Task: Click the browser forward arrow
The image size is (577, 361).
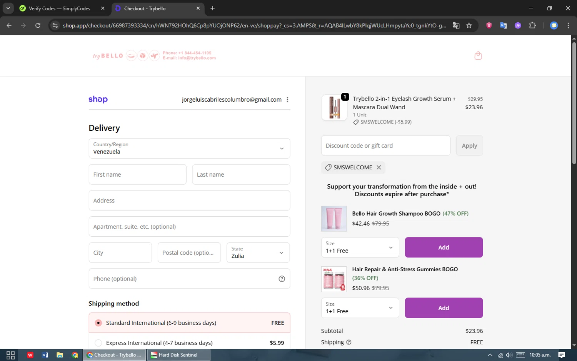Action: [x=23, y=25]
